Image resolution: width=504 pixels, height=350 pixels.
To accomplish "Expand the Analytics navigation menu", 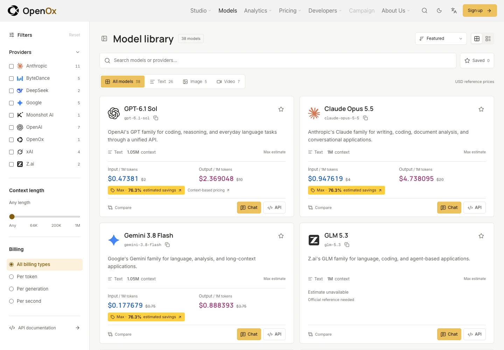I will tap(258, 11).
